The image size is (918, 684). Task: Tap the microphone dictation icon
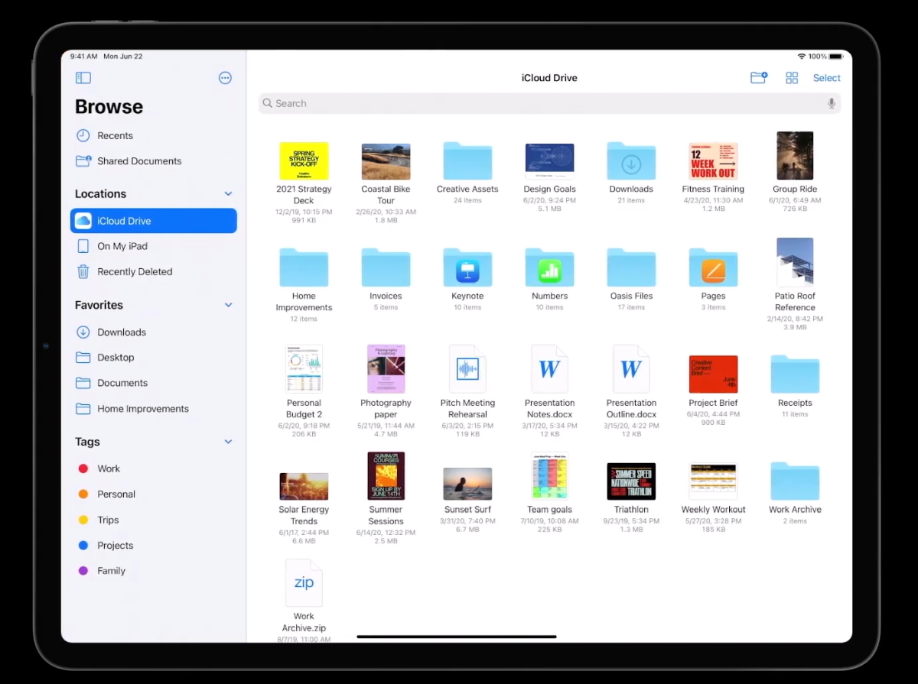(x=831, y=104)
